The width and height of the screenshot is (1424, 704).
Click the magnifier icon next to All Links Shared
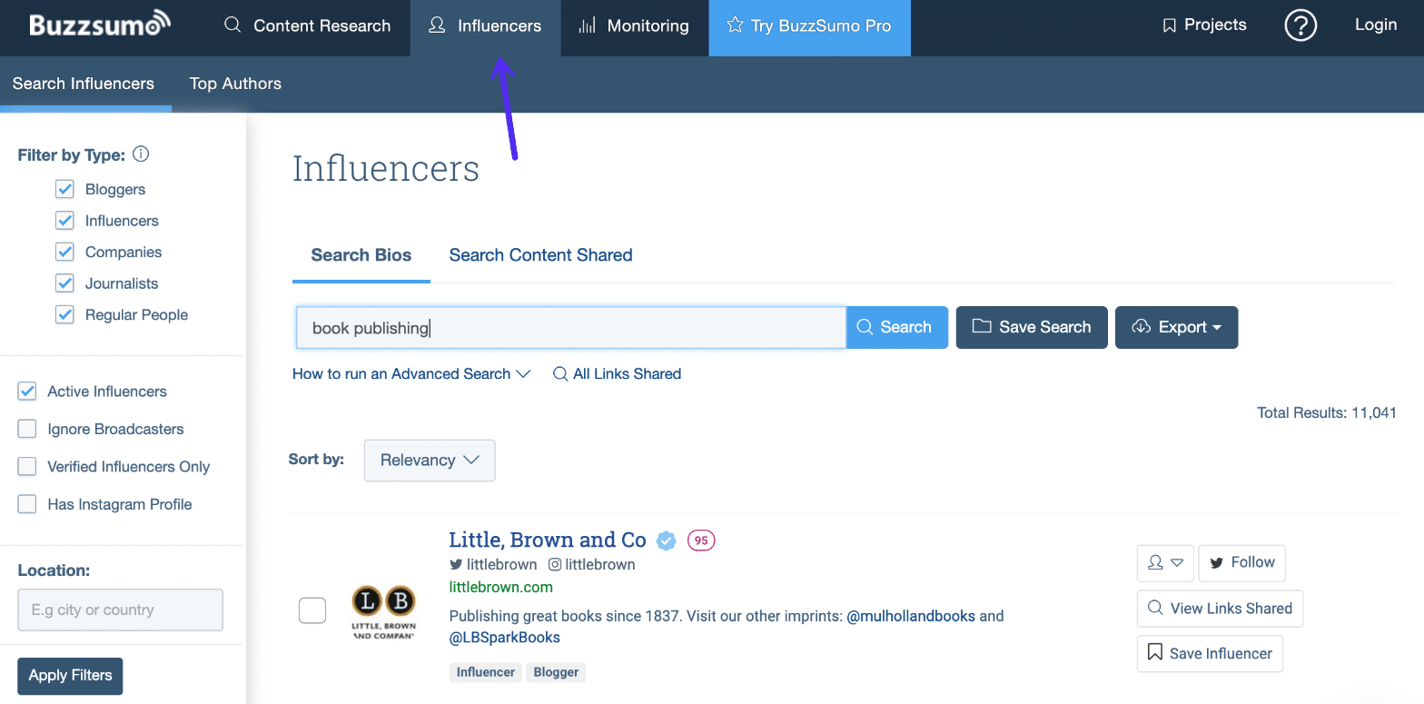pos(560,374)
